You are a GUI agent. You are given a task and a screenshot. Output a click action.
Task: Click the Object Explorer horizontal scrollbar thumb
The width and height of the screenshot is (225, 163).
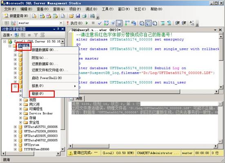(20, 154)
